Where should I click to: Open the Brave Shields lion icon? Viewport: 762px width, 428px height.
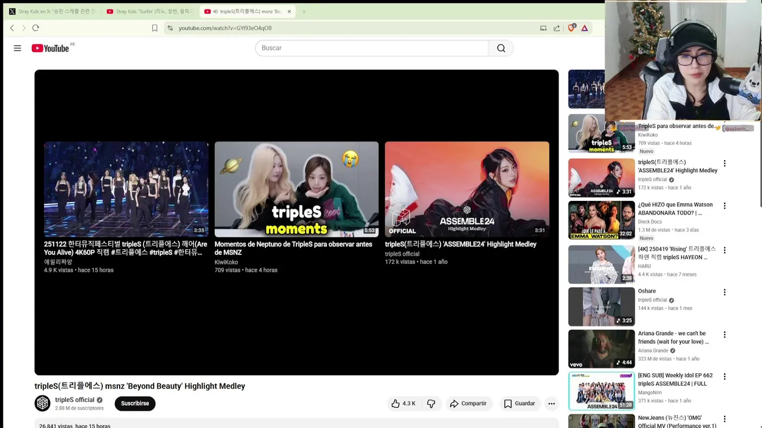(x=571, y=28)
